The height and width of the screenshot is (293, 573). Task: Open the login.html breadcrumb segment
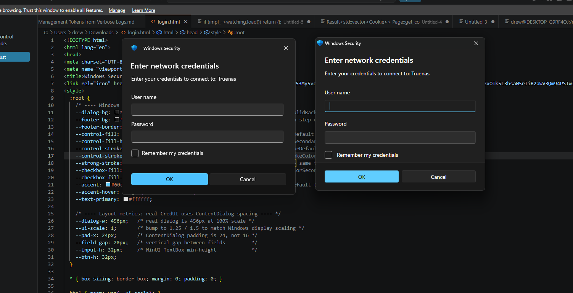click(139, 32)
